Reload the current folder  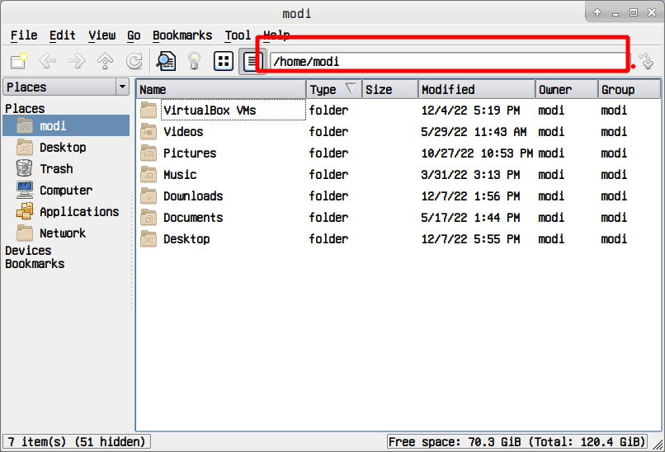click(134, 61)
